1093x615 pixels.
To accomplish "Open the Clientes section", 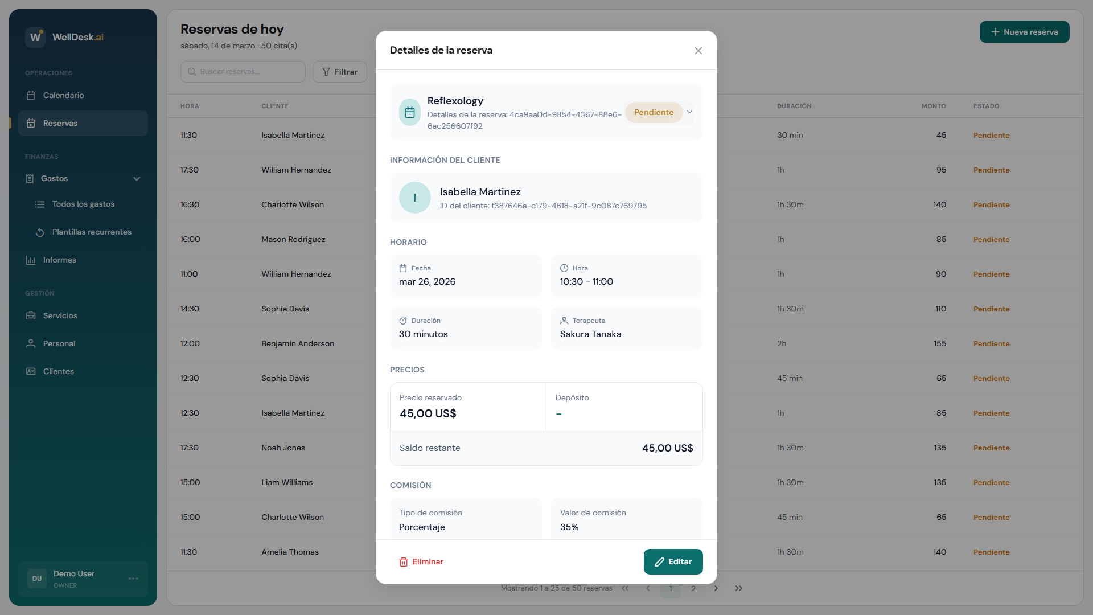I will click(58, 371).
